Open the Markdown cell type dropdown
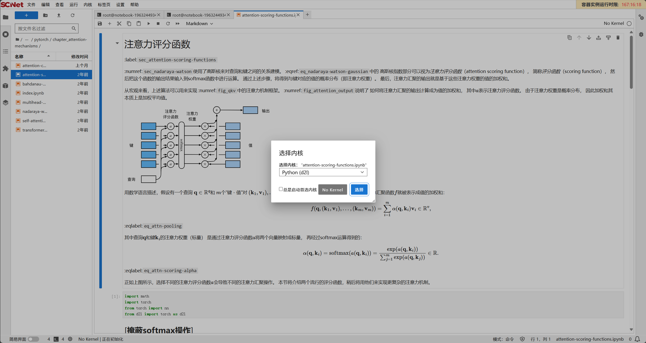646x343 pixels. (199, 24)
